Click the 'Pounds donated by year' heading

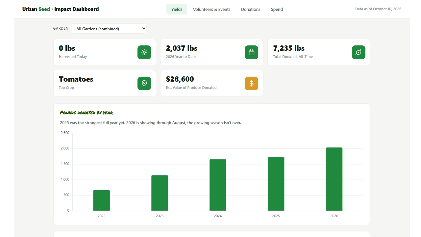coord(87,113)
